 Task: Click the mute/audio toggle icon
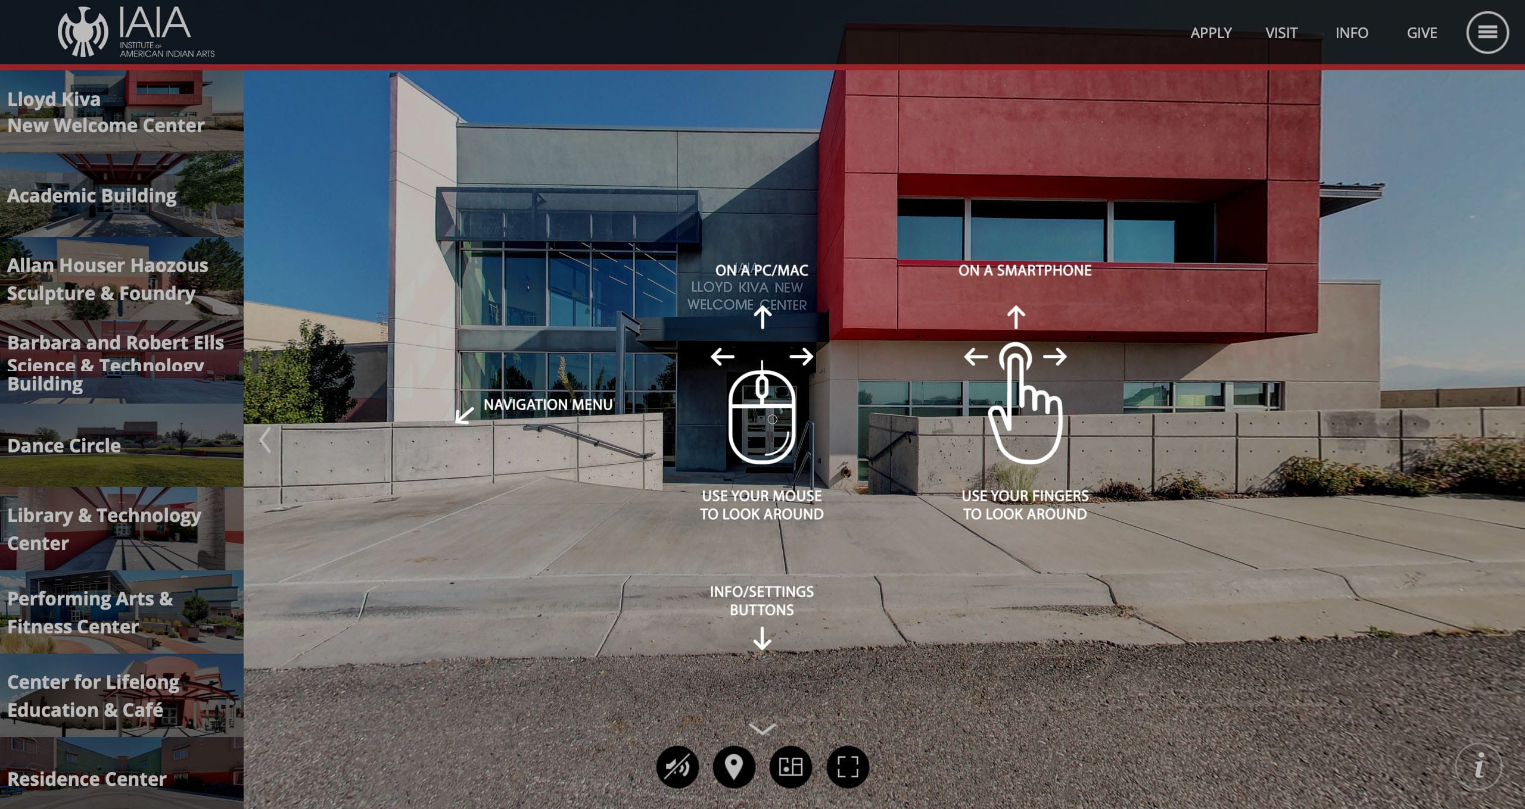676,768
